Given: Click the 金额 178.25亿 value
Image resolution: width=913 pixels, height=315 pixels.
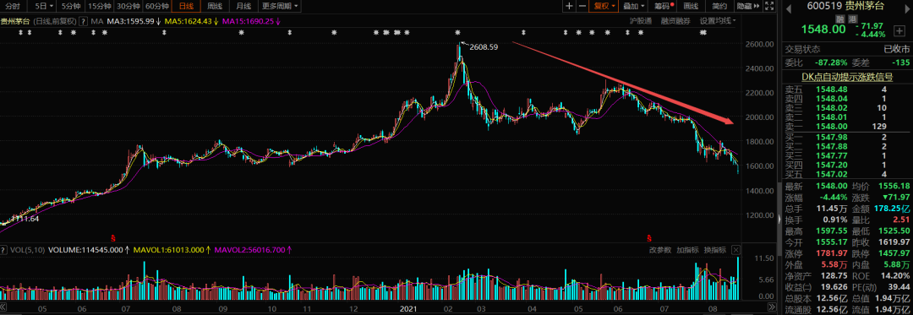Looking at the screenshot, I should click(x=892, y=208).
